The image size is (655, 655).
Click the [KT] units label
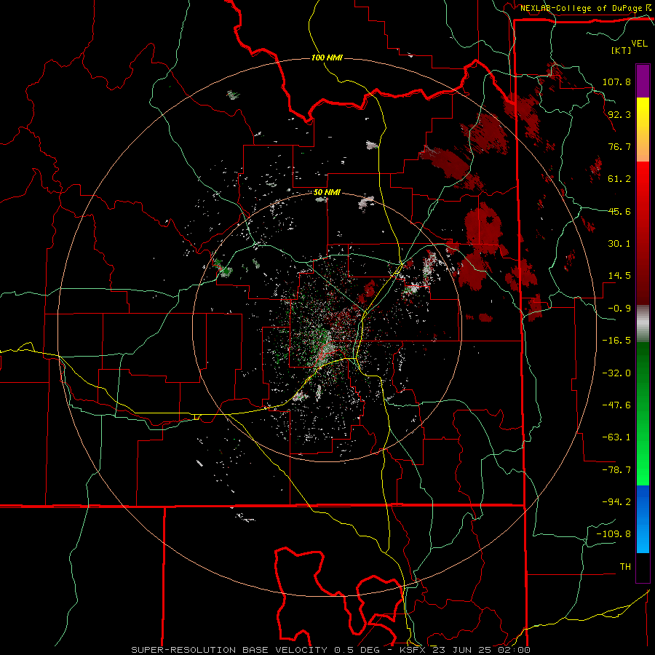[x=621, y=50]
